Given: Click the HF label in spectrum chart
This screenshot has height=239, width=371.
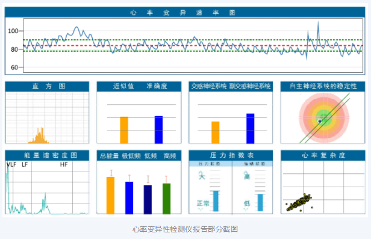Looking at the screenshot, I should coord(64,164).
